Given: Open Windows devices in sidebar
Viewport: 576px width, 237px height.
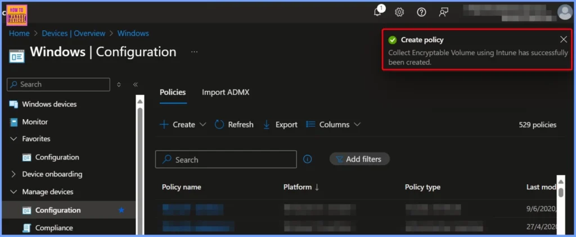Looking at the screenshot, I should pyautogui.click(x=49, y=104).
